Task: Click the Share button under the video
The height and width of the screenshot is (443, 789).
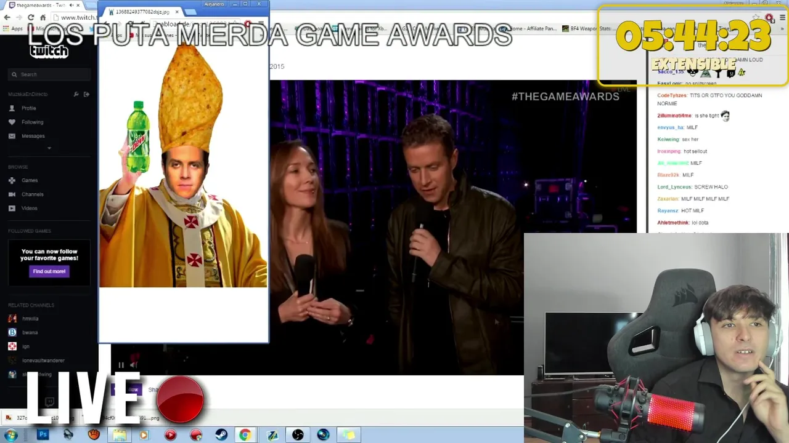Action: pyautogui.click(x=153, y=389)
